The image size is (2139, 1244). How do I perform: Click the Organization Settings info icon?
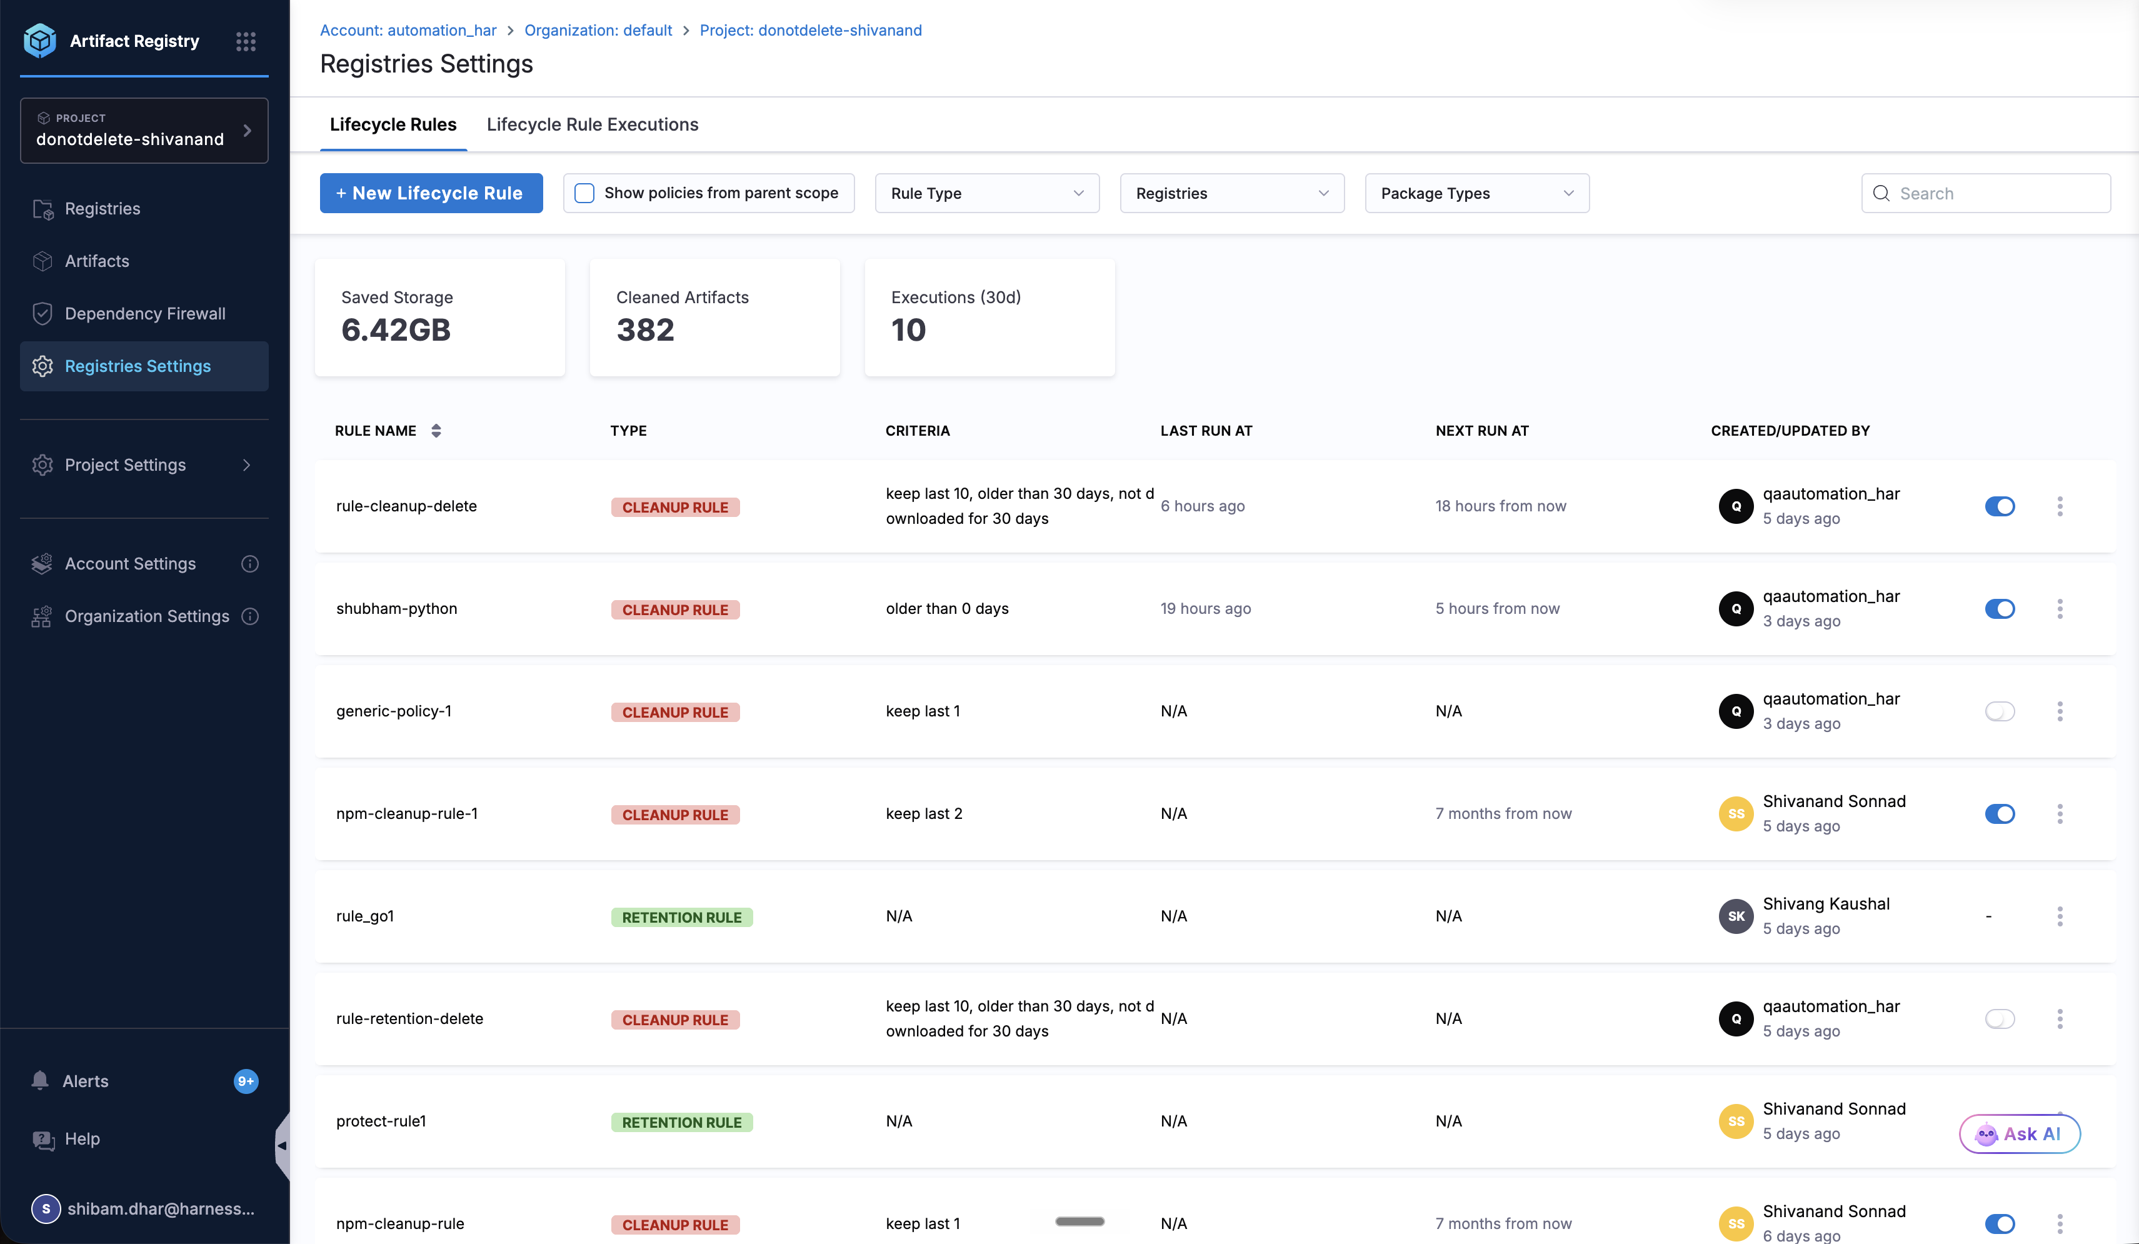pos(251,616)
